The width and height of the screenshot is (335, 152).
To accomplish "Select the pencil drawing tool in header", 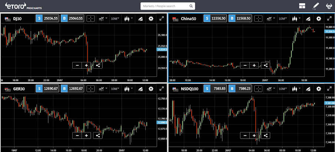I will (316, 6).
